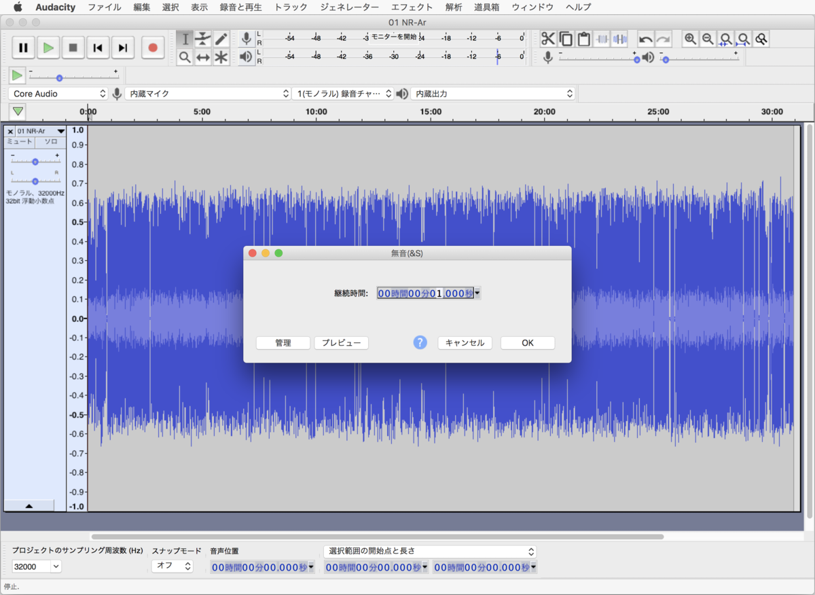This screenshot has height=595, width=815.
Task: Click the Silence audio icon
Action: point(619,39)
